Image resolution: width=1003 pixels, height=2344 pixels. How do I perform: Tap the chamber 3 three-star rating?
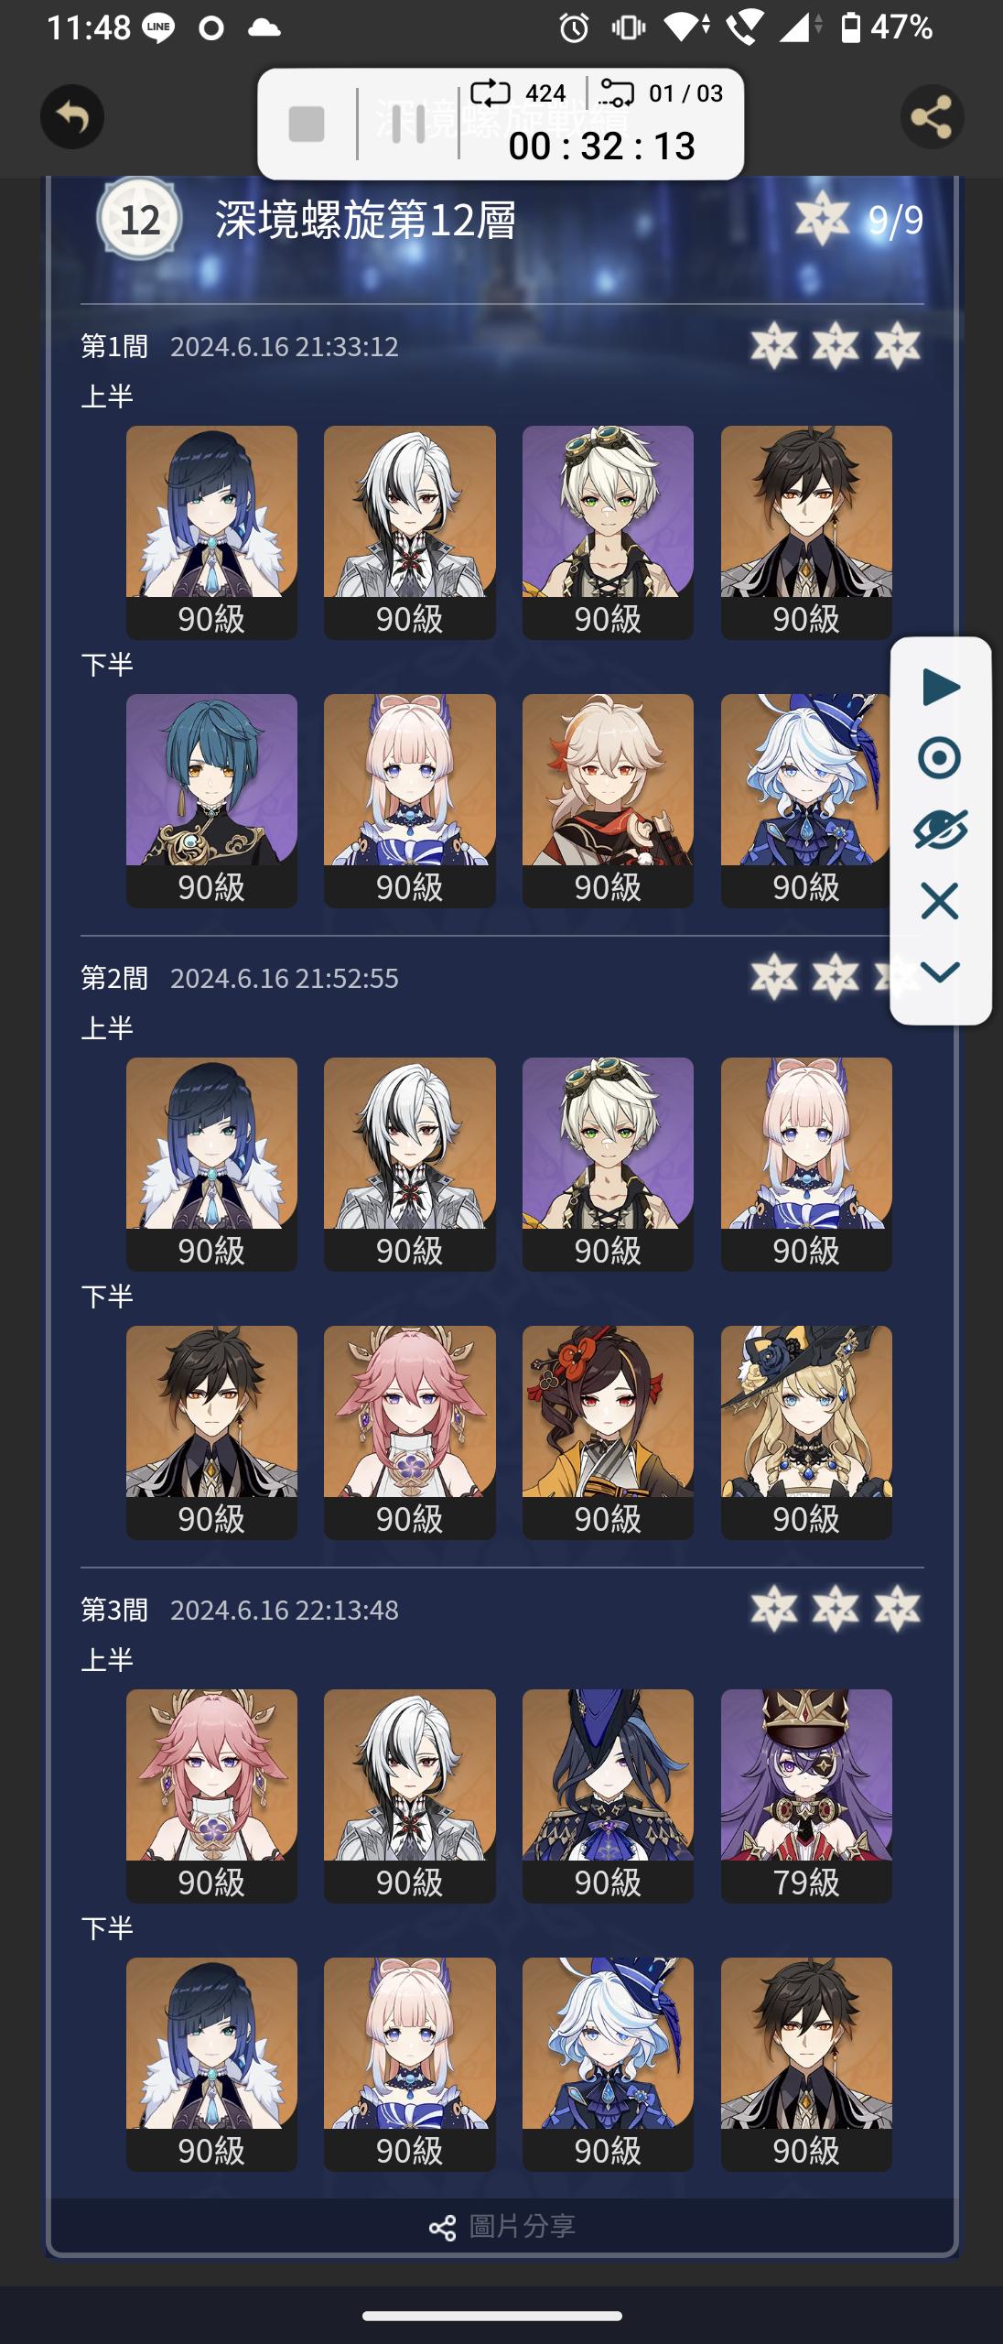point(836,1610)
